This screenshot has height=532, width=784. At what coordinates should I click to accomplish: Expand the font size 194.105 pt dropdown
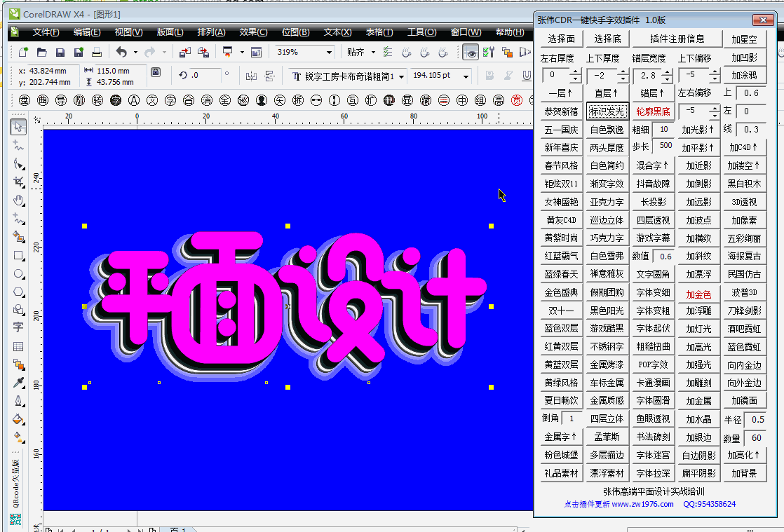coord(466,76)
